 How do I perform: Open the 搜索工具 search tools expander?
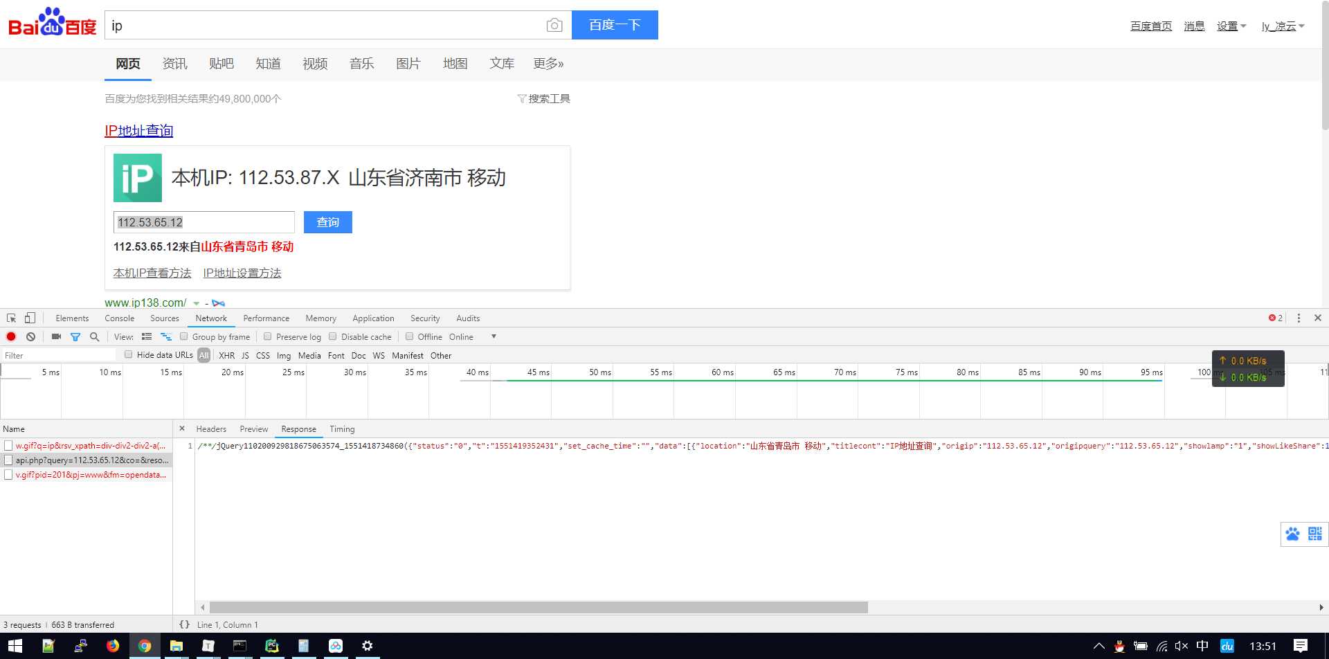(544, 99)
